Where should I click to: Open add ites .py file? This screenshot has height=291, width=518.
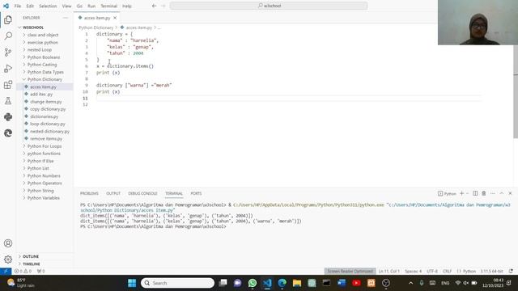pyautogui.click(x=41, y=95)
